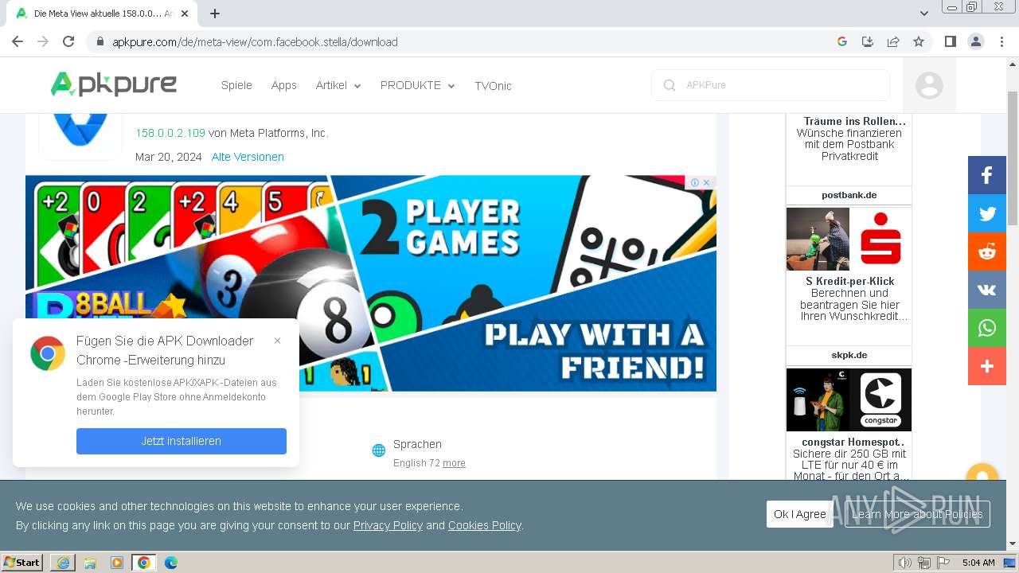The height and width of the screenshot is (573, 1019).
Task: Click Learn More about Policies
Action: point(917,514)
